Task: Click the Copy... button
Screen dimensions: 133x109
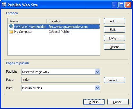Action: (114, 38)
